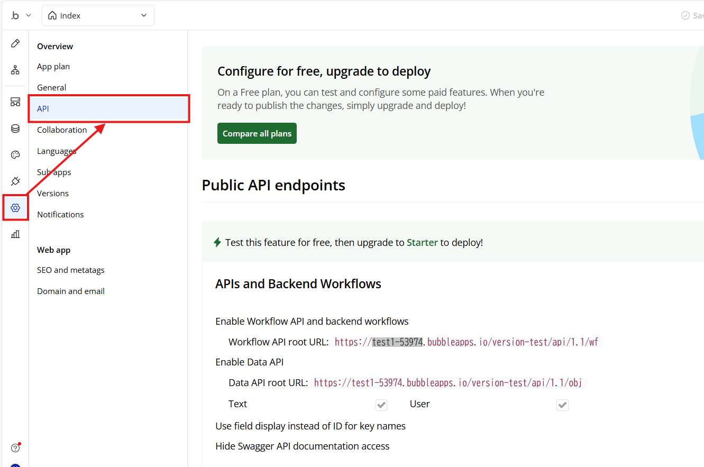Click the Workflow API root URL
This screenshot has width=704, height=467.
coord(467,342)
